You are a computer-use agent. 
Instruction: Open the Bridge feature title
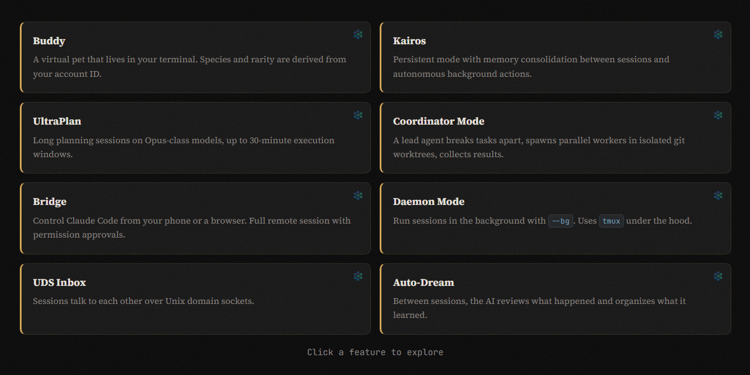coord(50,201)
